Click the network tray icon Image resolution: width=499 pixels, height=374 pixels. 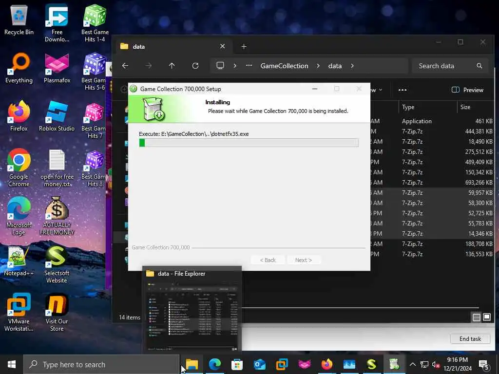click(x=424, y=364)
